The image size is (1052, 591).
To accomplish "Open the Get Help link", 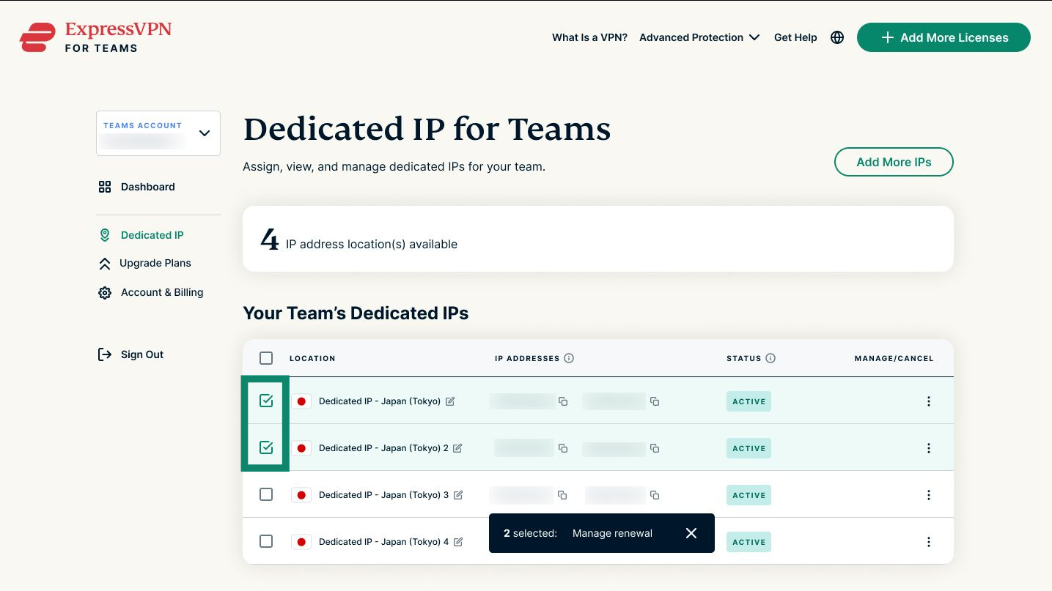I will (x=795, y=37).
